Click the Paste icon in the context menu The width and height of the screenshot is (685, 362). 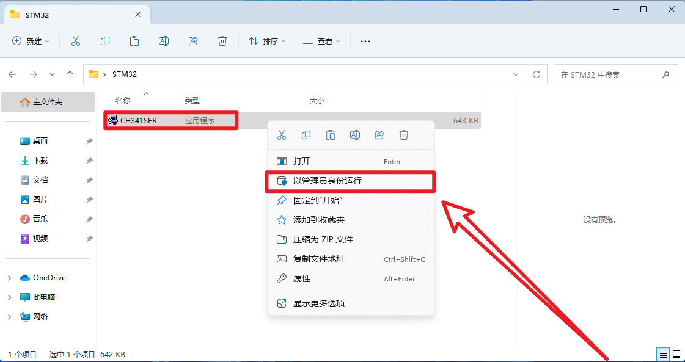click(331, 135)
